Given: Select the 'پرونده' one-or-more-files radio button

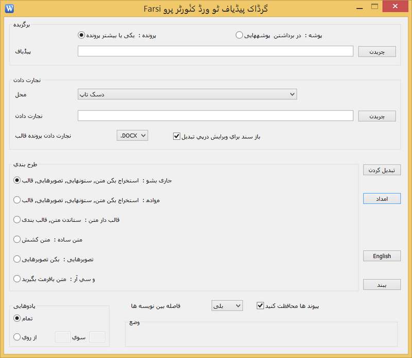Looking at the screenshot, I should [x=81, y=35].
